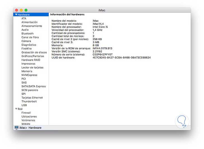204x149 pixels.
Task: Select USB in the sidebar
Action: (24, 105)
